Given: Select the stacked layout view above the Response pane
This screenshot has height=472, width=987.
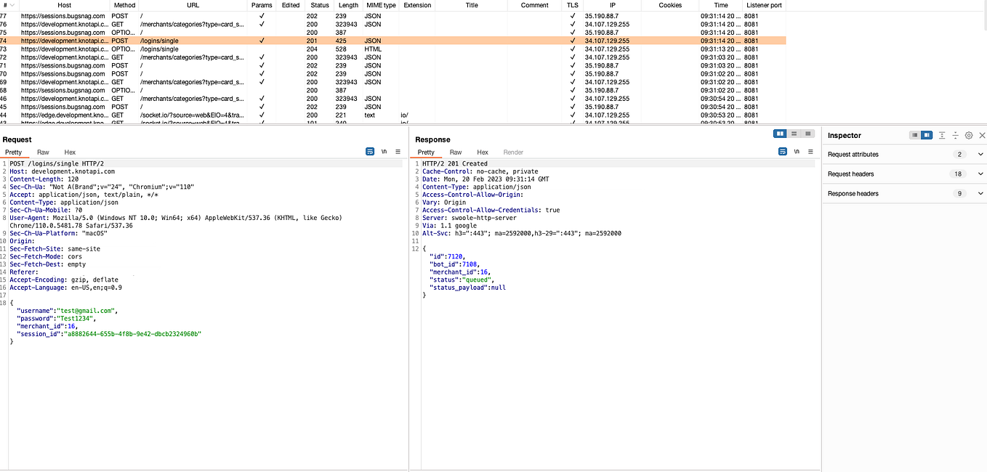Looking at the screenshot, I should 794,134.
